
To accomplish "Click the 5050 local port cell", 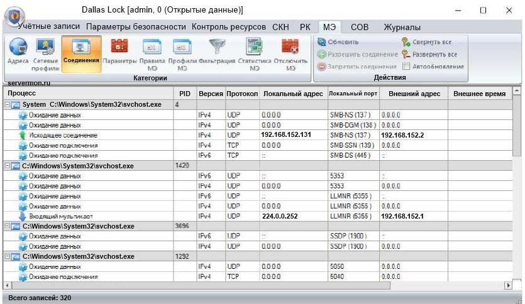I will (x=353, y=266).
